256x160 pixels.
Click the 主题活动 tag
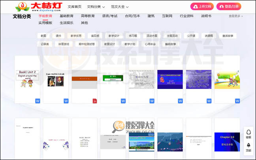(x=172, y=36)
